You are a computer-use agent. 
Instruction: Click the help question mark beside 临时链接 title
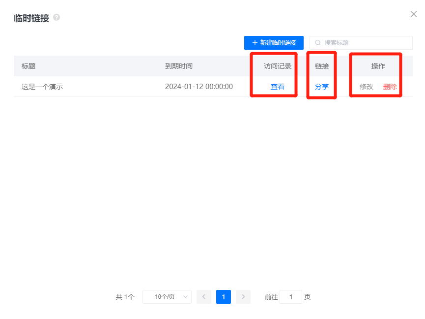click(x=57, y=18)
